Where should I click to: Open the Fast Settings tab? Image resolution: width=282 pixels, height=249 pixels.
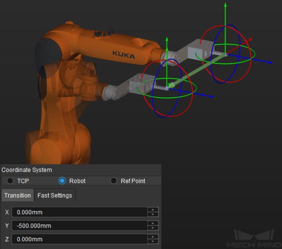pos(55,195)
